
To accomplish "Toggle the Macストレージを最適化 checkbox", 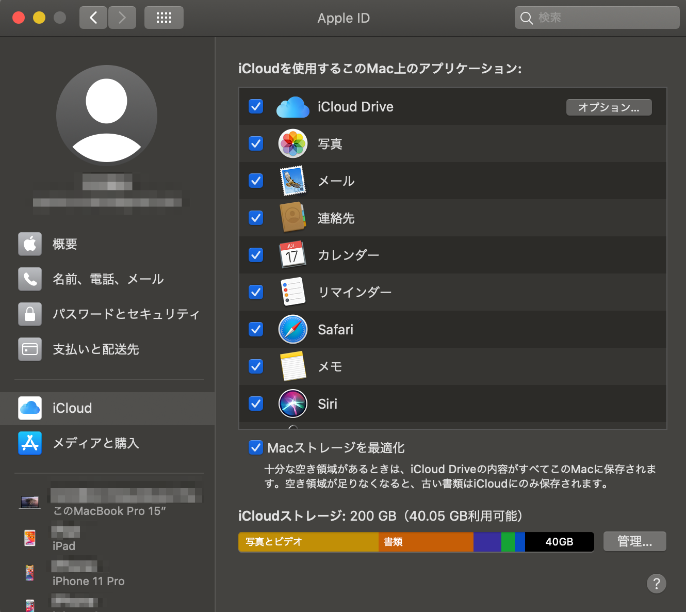I will click(x=256, y=447).
